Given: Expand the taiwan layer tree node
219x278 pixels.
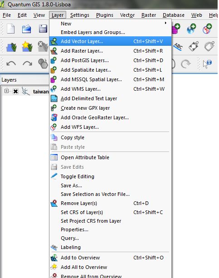Looking at the screenshot, I should point(6,91).
